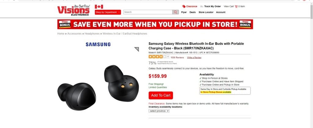Viewport: 313px width, 128px height.
Task: Click the search magnifier button
Action: (175, 12)
